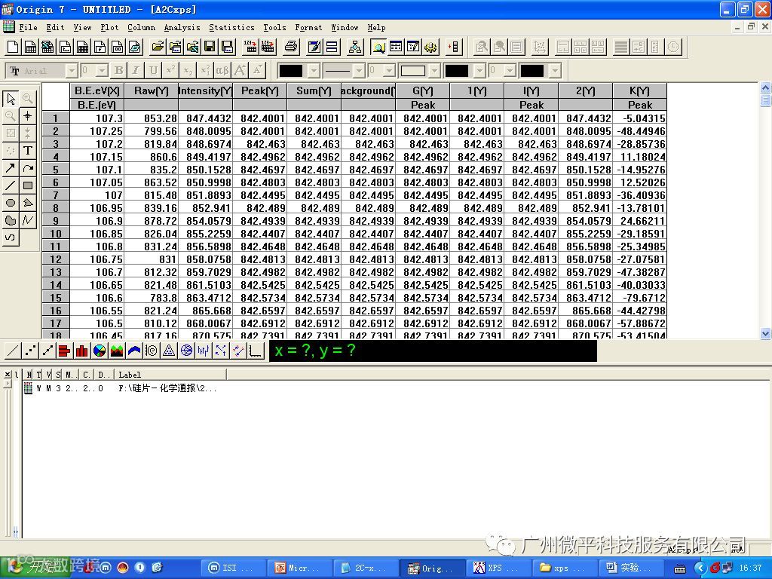
Task: Select the Text tool in the side toolbox
Action: pos(28,151)
